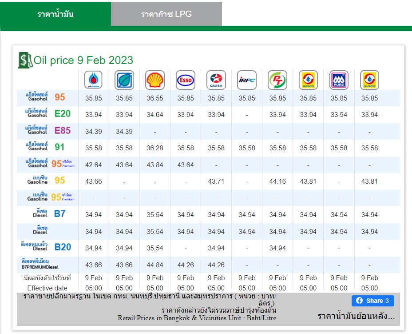Click the PT station logo
Screen dimensions: 412x334
277,80
